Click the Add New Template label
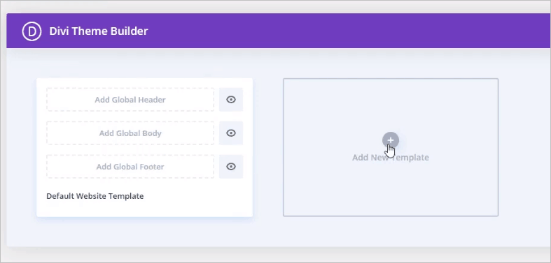551x263 pixels. 391,158
